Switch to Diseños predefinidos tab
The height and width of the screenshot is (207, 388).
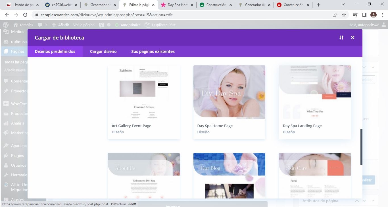(x=55, y=51)
